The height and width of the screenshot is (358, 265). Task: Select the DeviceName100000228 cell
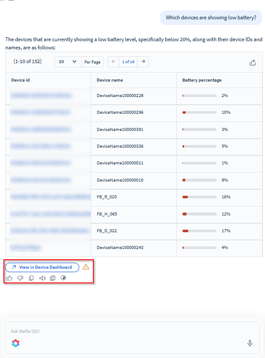[x=120, y=96]
